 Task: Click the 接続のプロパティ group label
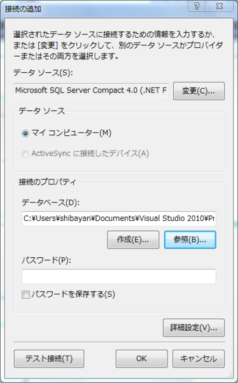point(48,182)
